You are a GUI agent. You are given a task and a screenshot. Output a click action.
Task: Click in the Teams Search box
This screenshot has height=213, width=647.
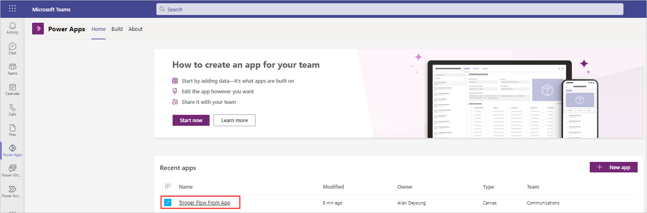coord(390,9)
